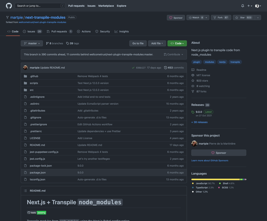Open the Readme book icon link

pos(193,70)
